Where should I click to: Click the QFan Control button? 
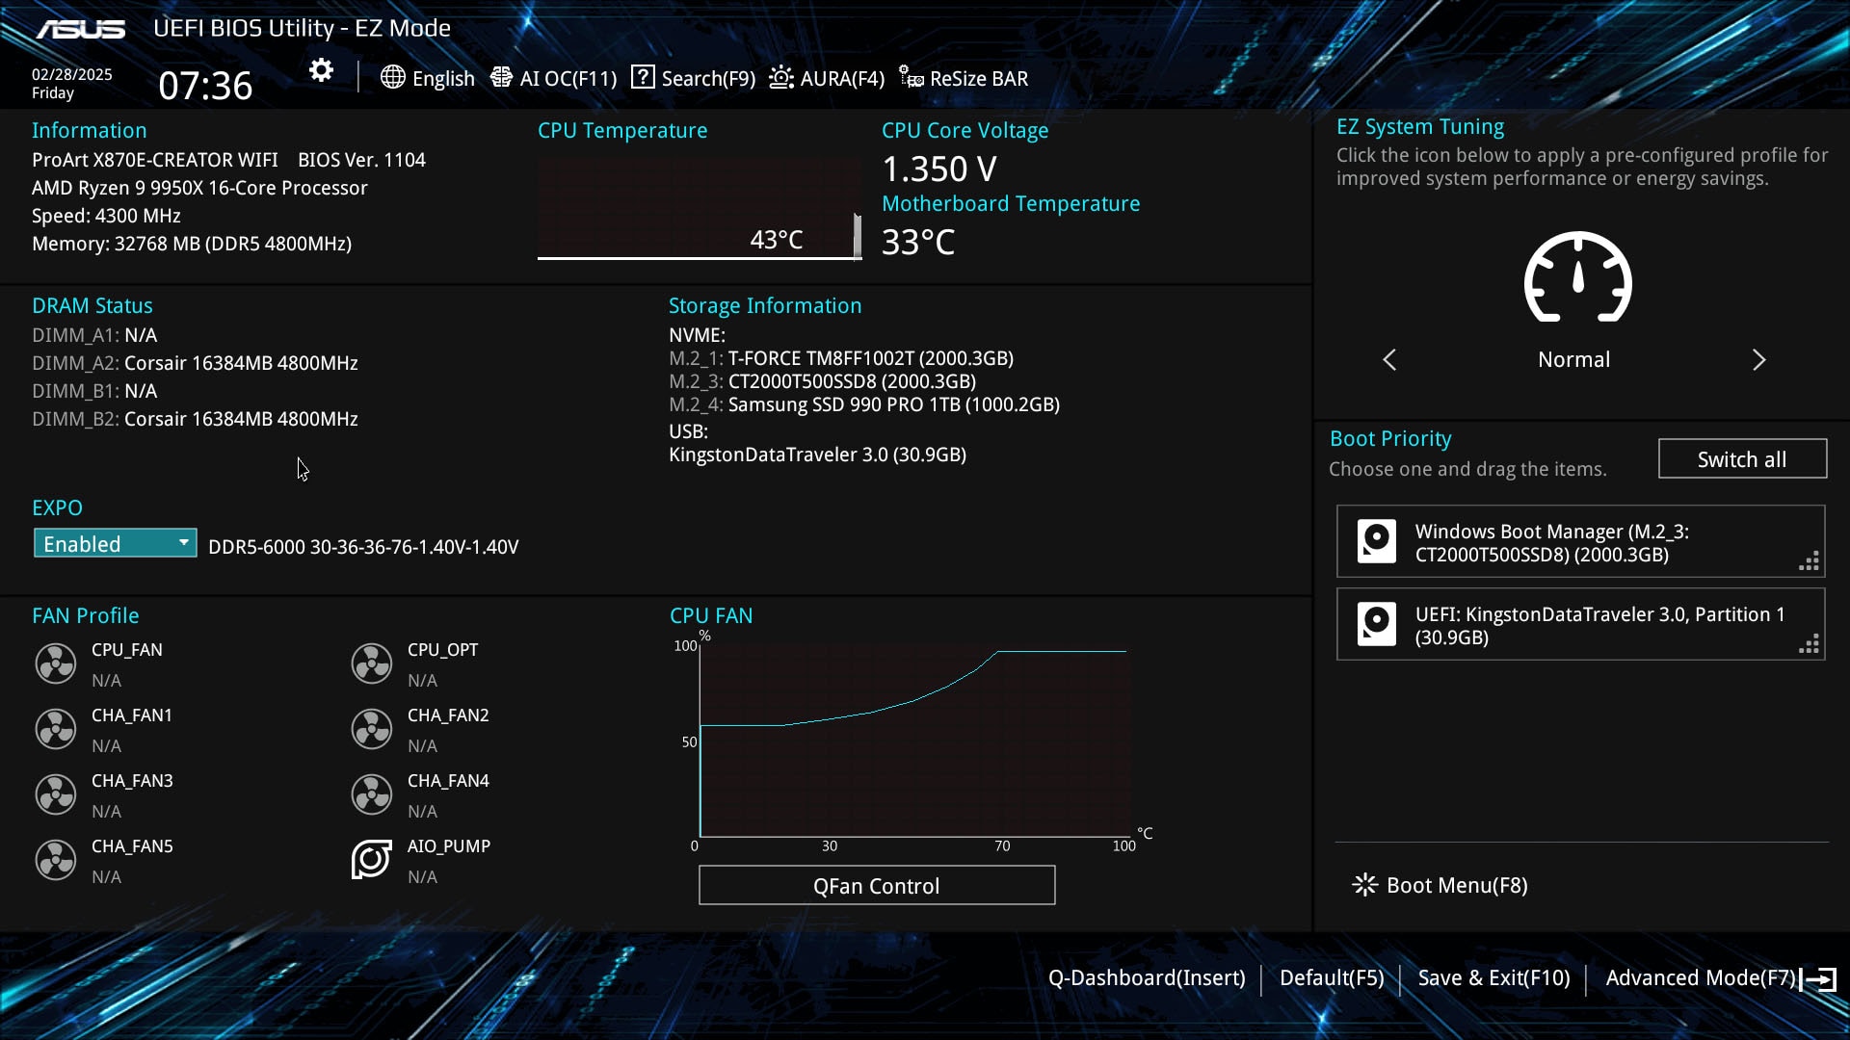pos(876,886)
